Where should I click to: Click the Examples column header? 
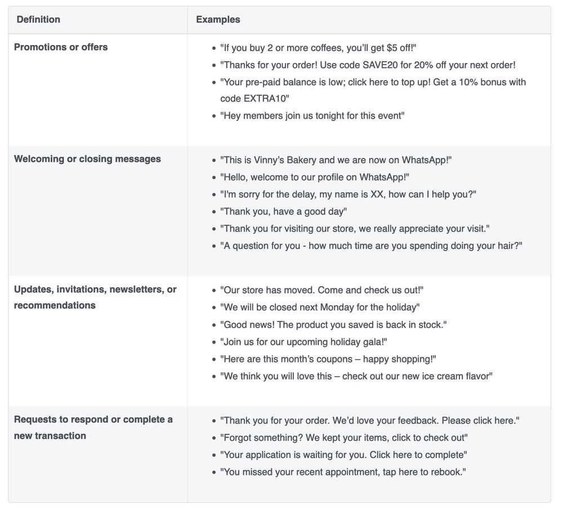pyautogui.click(x=218, y=19)
